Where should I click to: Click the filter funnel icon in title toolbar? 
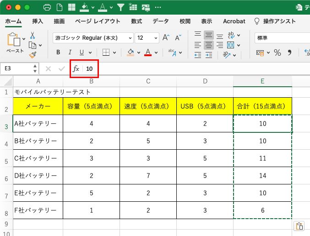(120, 7)
